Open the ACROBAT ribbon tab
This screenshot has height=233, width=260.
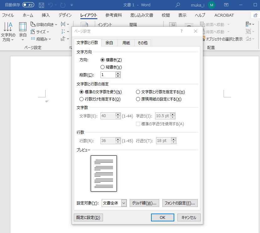(224, 15)
